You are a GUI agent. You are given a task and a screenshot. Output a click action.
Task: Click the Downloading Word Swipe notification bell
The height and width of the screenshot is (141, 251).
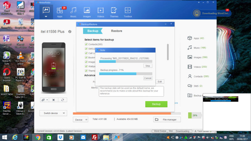coord(197,13)
